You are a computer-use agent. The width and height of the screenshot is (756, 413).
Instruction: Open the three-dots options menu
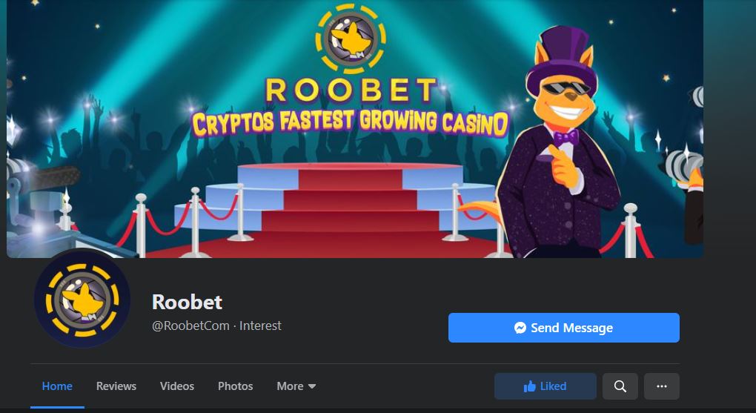[x=661, y=386]
